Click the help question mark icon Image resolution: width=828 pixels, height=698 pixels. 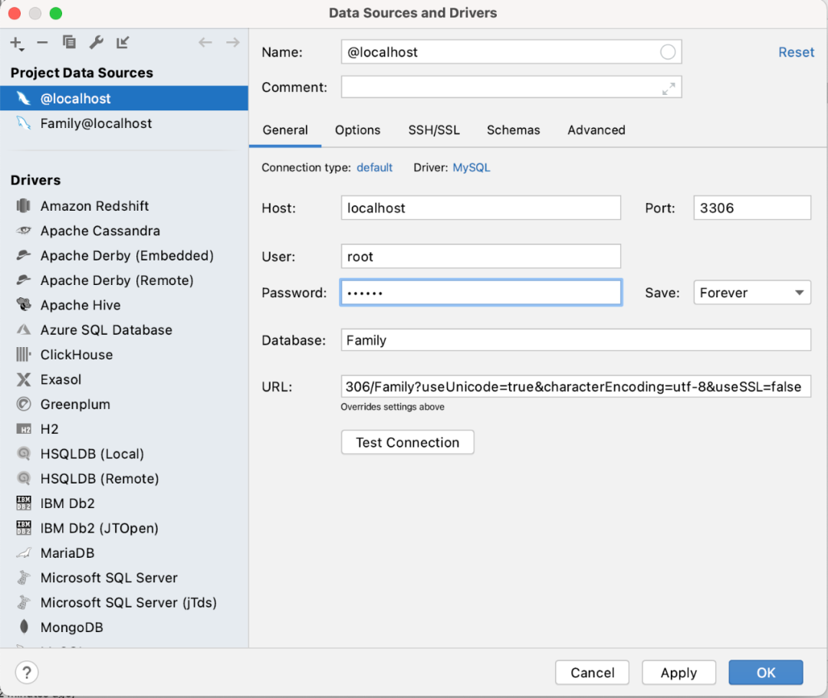pyautogui.click(x=27, y=673)
